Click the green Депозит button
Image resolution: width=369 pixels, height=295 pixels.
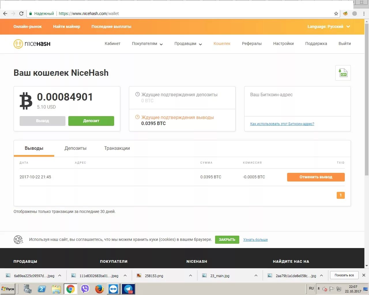(x=91, y=121)
